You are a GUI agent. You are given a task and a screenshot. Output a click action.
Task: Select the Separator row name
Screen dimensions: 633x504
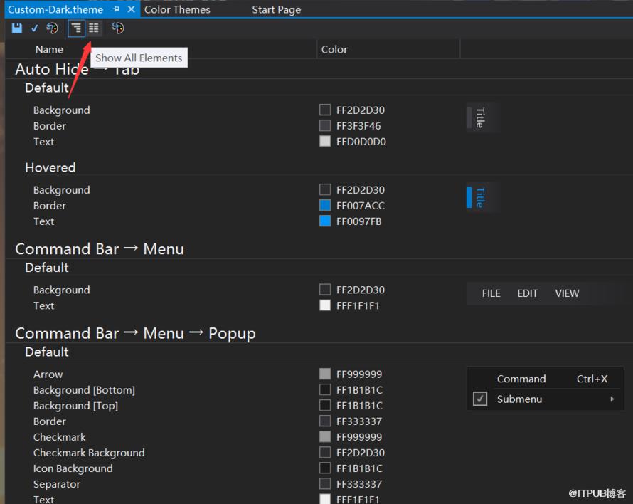coord(56,484)
